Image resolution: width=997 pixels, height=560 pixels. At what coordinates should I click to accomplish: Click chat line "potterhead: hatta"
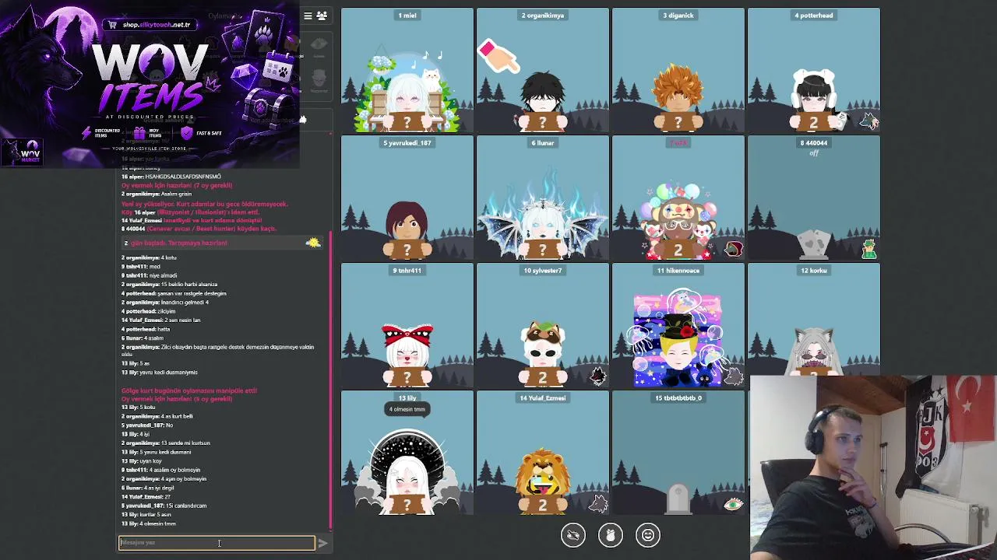click(x=146, y=329)
